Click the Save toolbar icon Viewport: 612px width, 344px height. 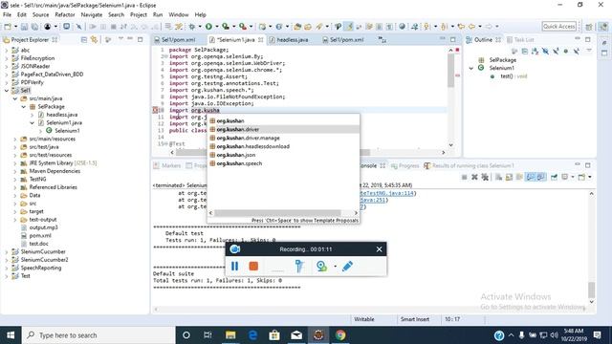24,27
